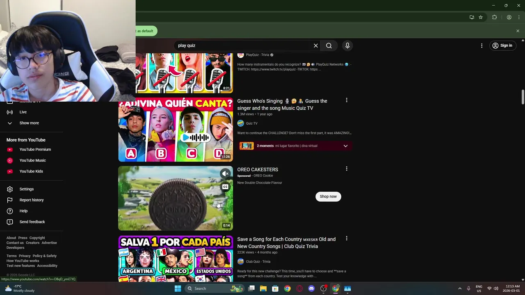The width and height of the screenshot is (525, 295).
Task: Open YouTube Music from sidebar
Action: coord(32,160)
